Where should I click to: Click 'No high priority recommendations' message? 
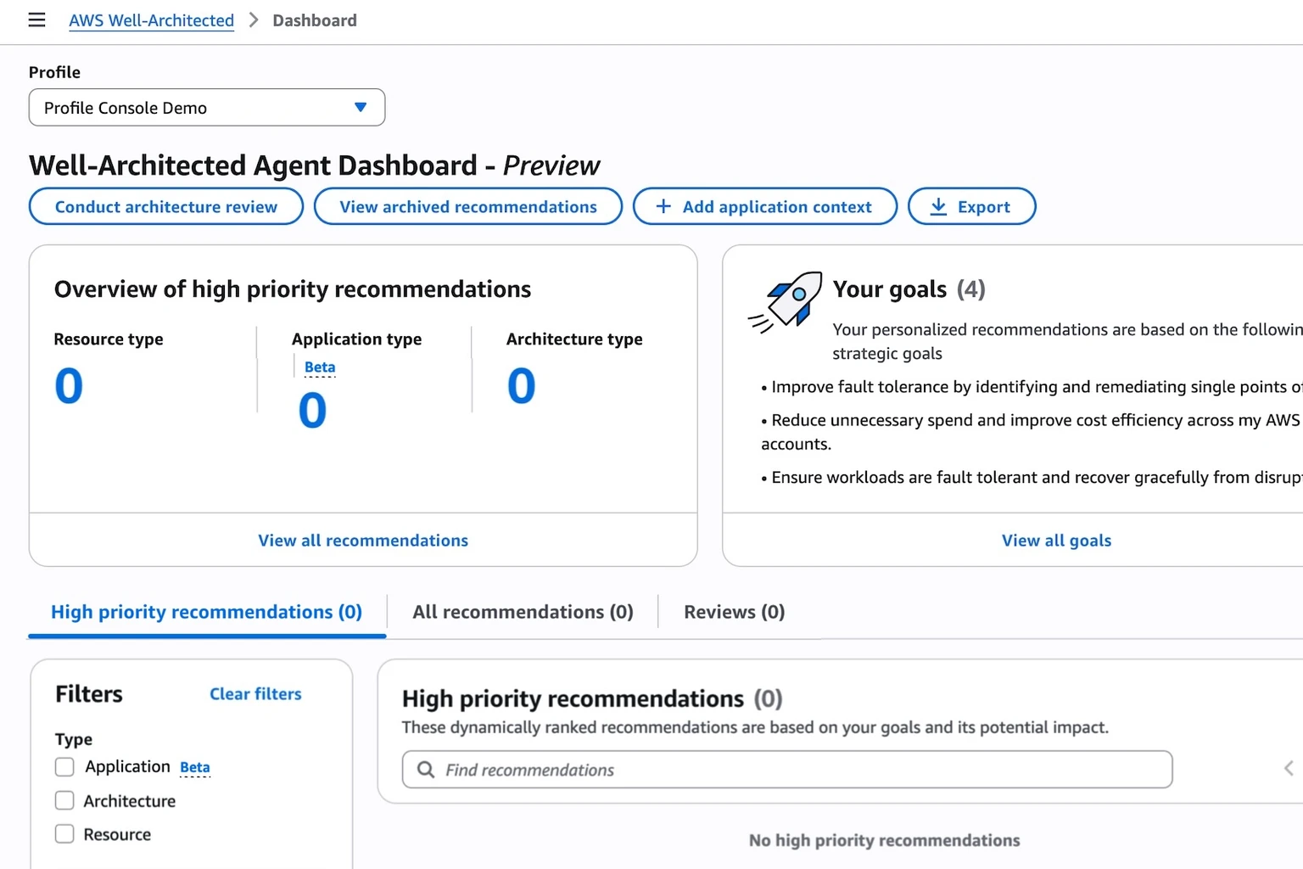(x=885, y=840)
